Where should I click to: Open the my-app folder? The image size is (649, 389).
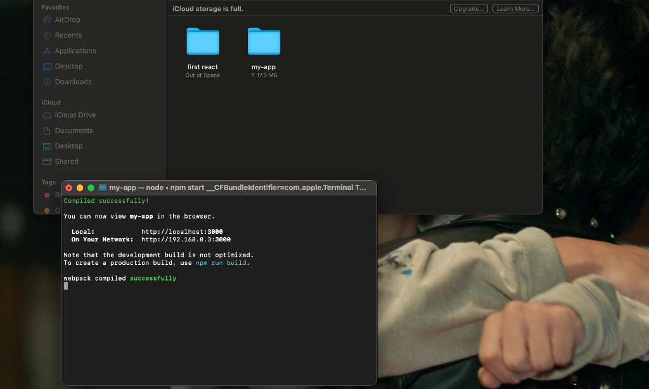tap(264, 42)
